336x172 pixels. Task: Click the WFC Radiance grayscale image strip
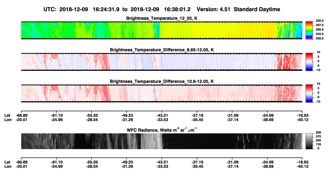(162, 141)
